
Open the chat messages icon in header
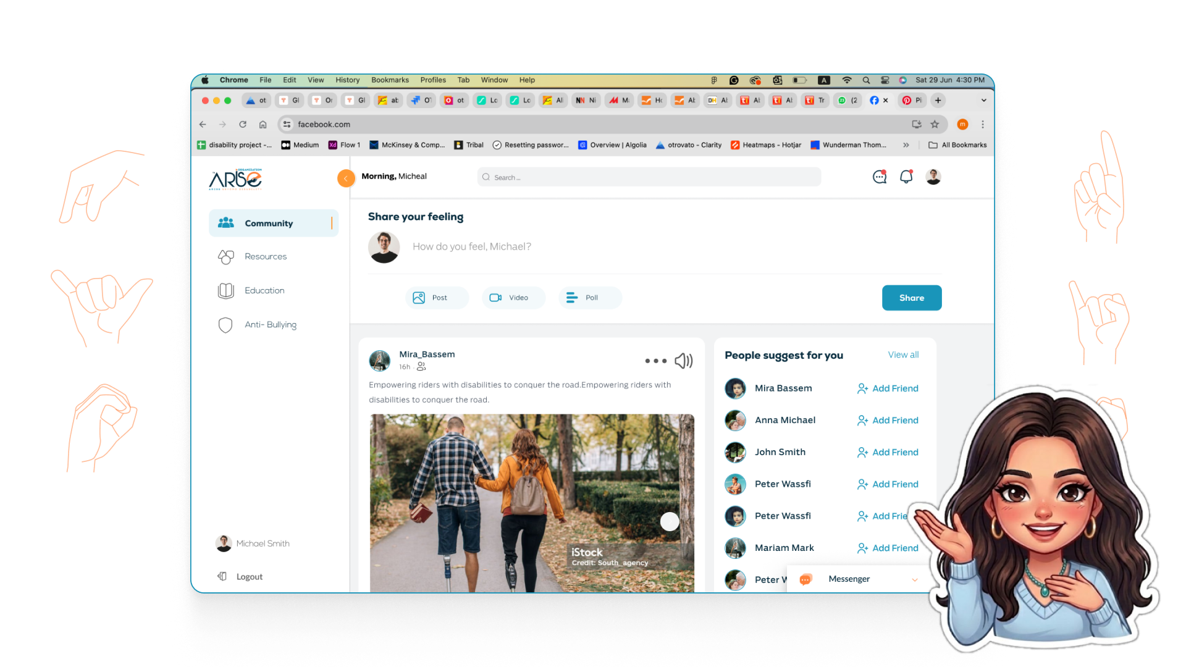tap(880, 177)
